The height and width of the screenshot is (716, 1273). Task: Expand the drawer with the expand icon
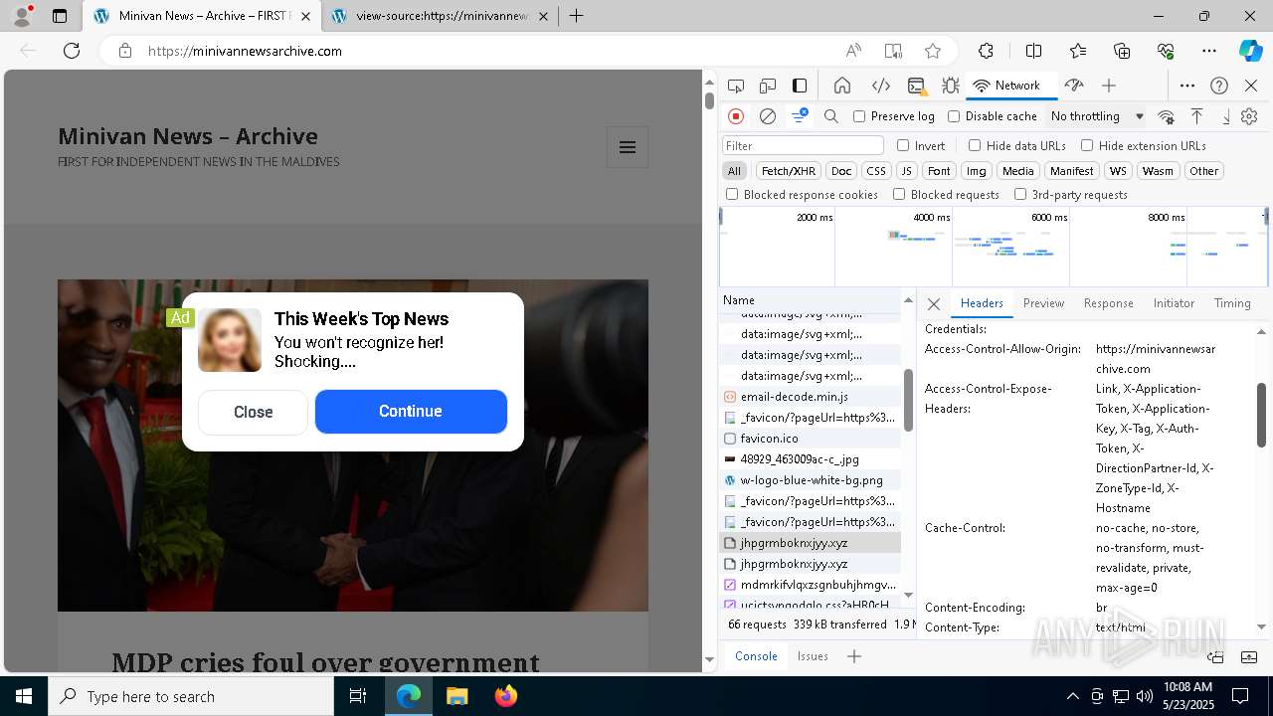[x=1250, y=657]
